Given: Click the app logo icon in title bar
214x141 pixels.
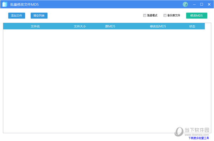Looking at the screenshot, I should pos(5,4).
